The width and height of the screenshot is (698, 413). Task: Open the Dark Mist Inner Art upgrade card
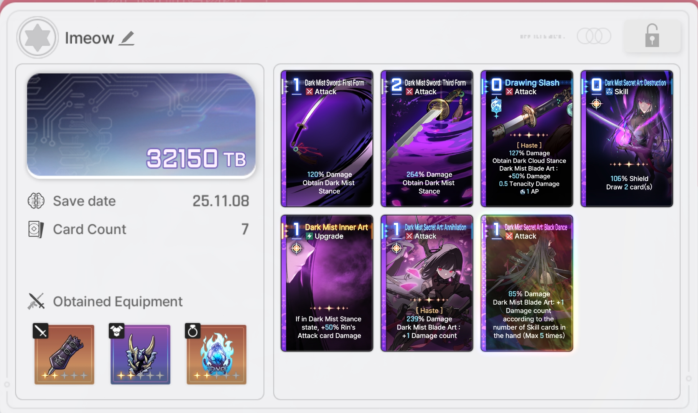pyautogui.click(x=327, y=283)
